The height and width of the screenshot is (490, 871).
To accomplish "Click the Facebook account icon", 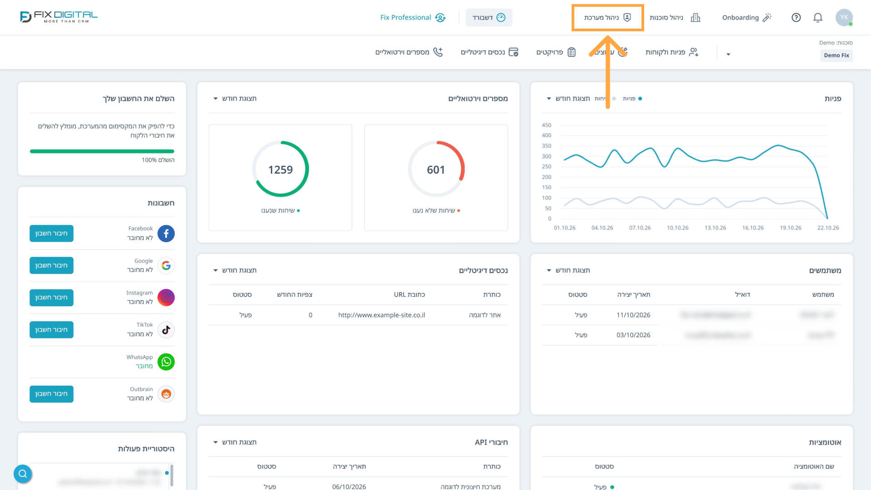I will point(166,233).
